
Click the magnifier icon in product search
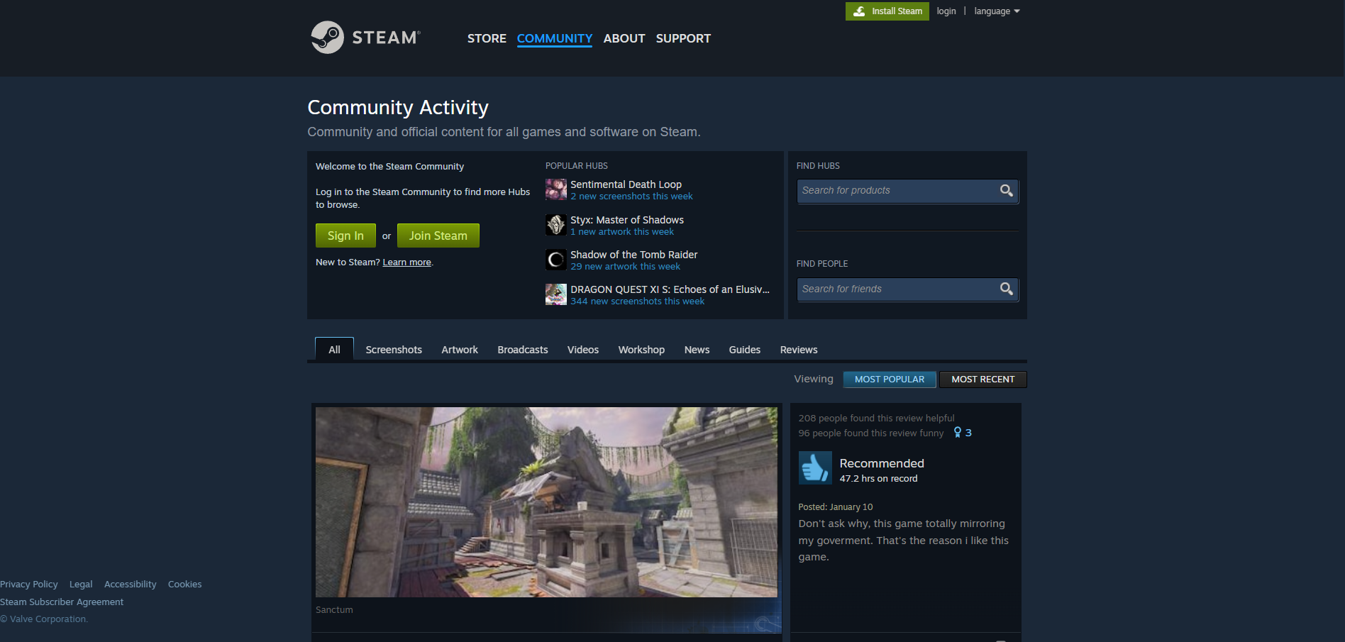[1007, 190]
